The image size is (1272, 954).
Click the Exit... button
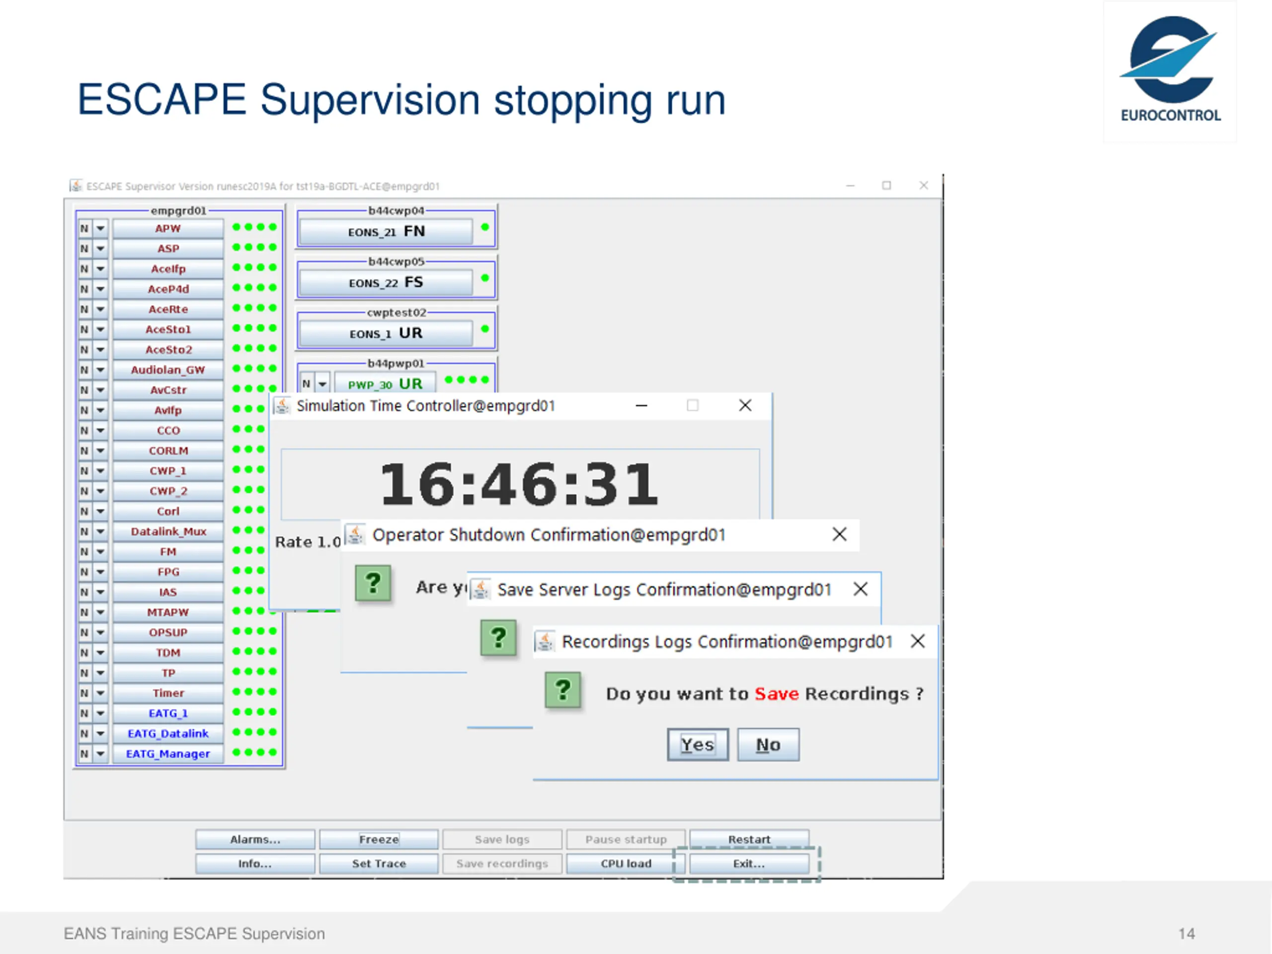point(749,864)
